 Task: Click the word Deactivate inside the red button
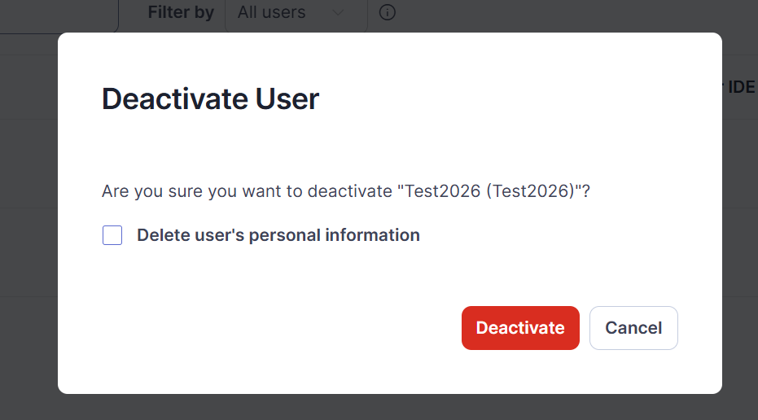pos(520,328)
